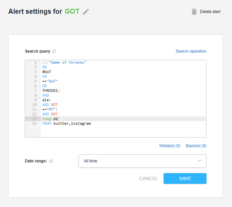Click the chevron arrow in date range box
Viewport: 232px width, 207px height.
(x=199, y=161)
